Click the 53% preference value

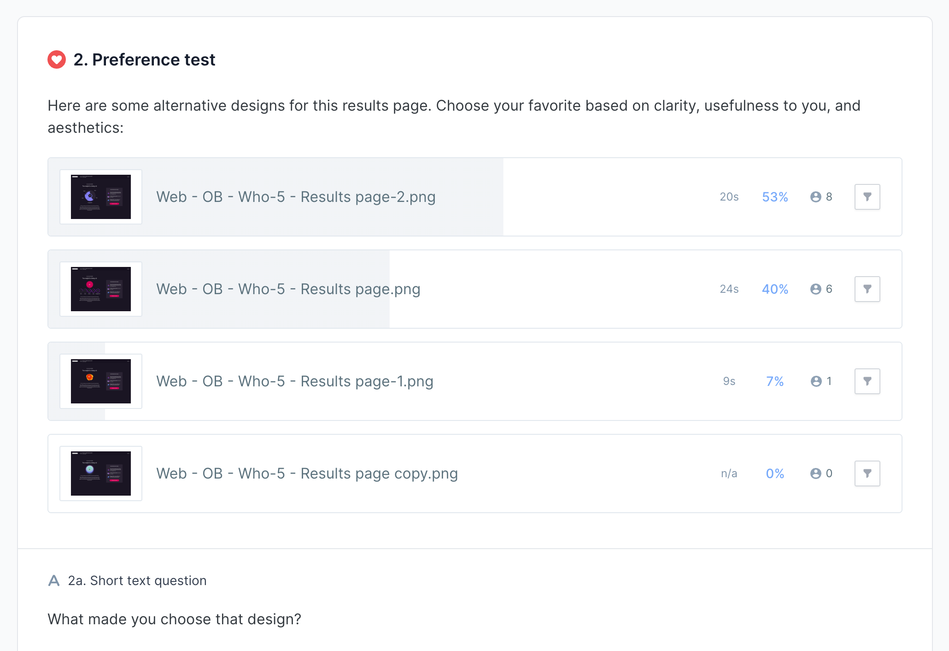point(775,197)
